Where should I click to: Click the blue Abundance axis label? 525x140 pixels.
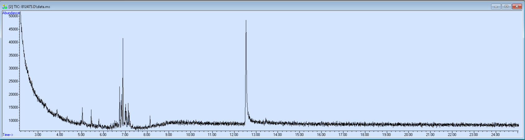coord(11,13)
